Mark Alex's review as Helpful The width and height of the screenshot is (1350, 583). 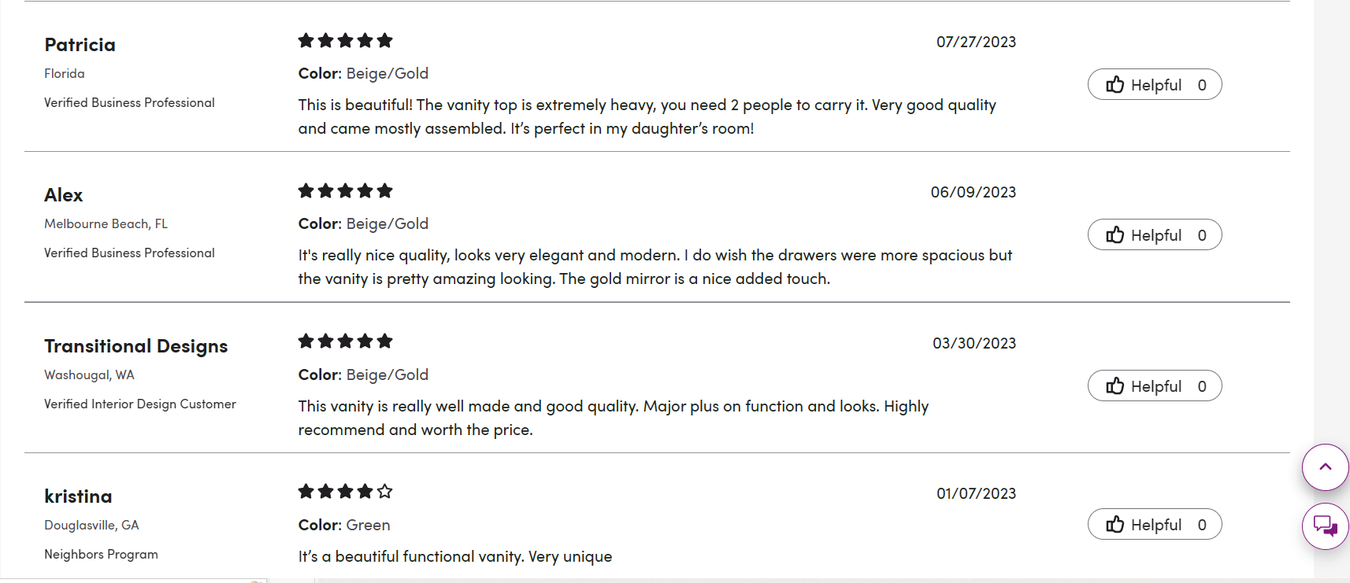(1155, 235)
